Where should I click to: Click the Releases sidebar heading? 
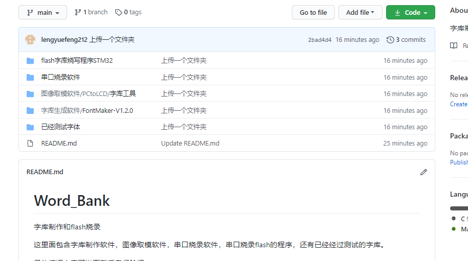459,78
